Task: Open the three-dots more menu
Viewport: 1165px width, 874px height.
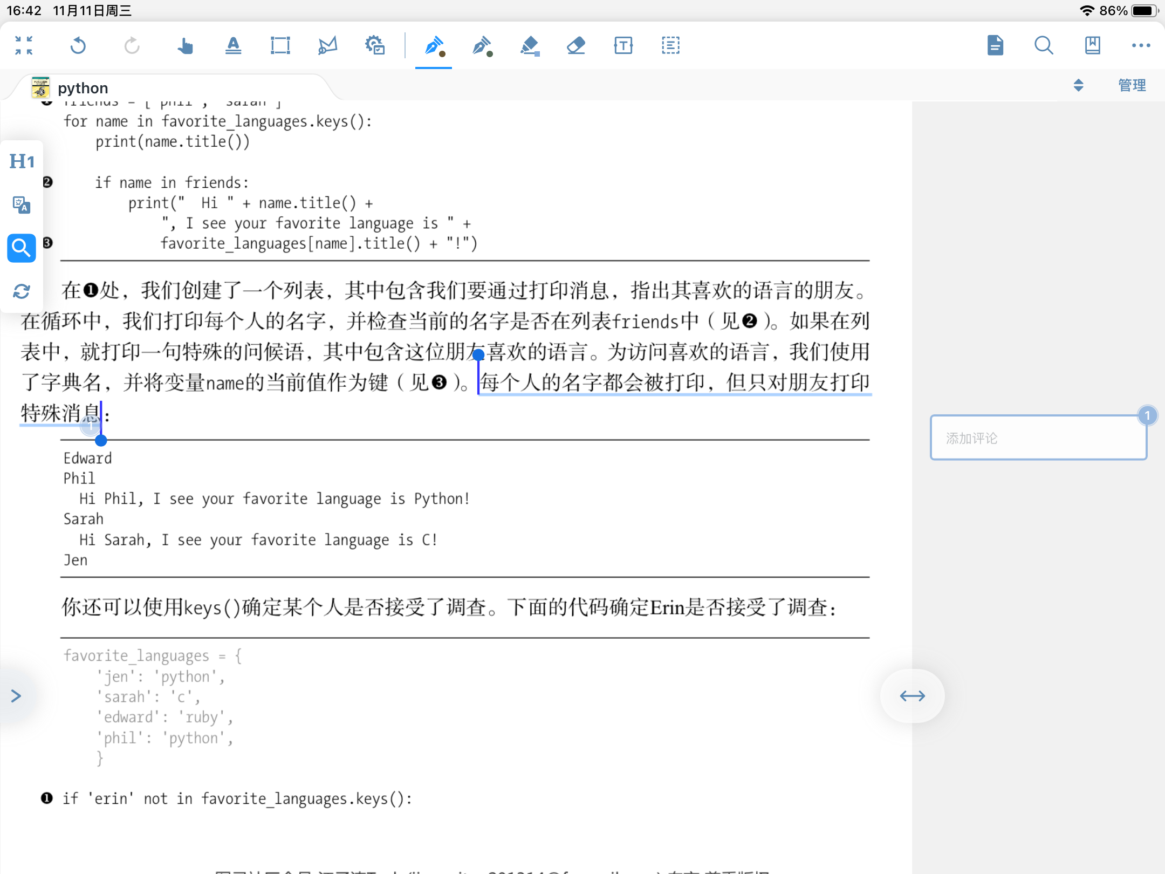Action: pos(1141,46)
